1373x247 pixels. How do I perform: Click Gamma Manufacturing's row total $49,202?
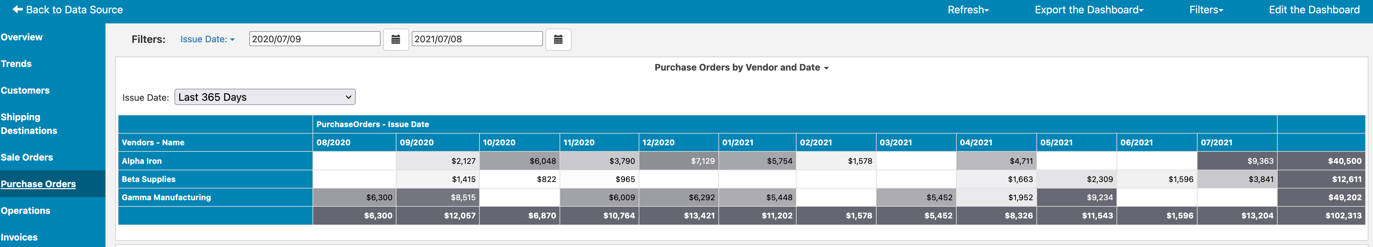pyautogui.click(x=1322, y=197)
